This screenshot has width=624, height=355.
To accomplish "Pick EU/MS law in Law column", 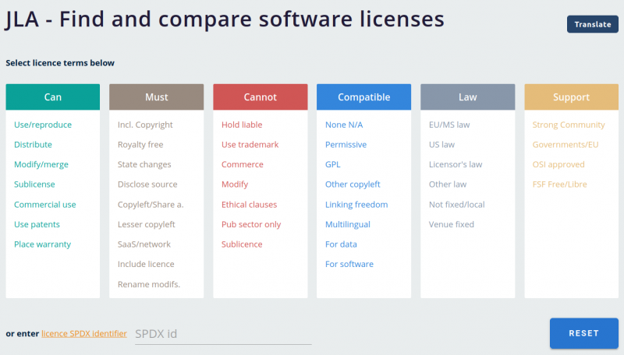I will pos(449,125).
